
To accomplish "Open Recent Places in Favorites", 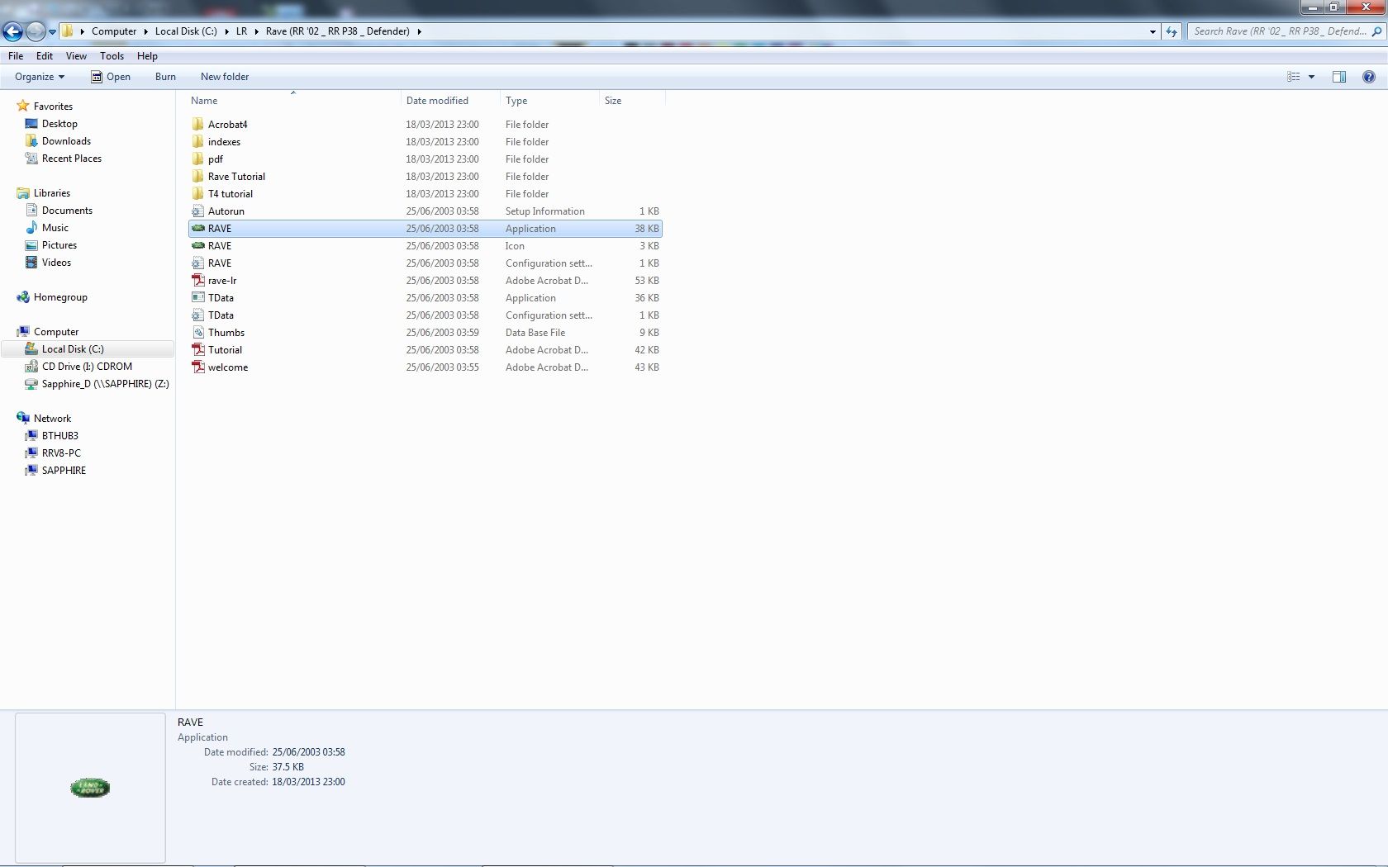I will coord(72,159).
